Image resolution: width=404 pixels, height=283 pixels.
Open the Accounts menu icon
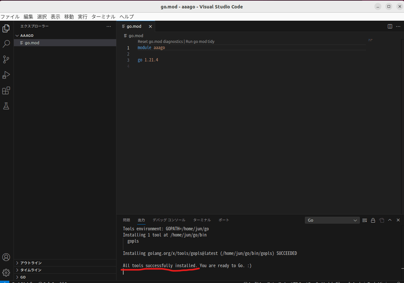click(6, 257)
